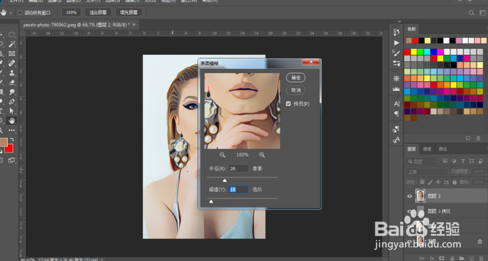Open the blend mode 正常 dropdown
The height and width of the screenshot is (261, 488).
pyautogui.click(x=427, y=172)
